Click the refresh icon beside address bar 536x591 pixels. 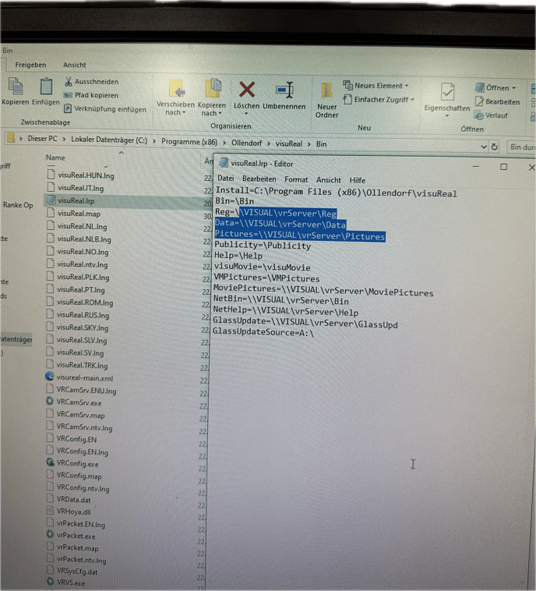(x=494, y=147)
